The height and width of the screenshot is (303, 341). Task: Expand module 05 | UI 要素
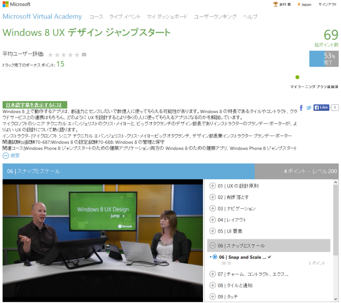click(212, 231)
